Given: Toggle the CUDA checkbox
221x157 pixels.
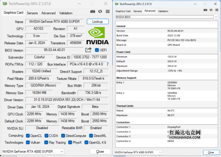Looking at the screenshot, I should coord(46,136).
